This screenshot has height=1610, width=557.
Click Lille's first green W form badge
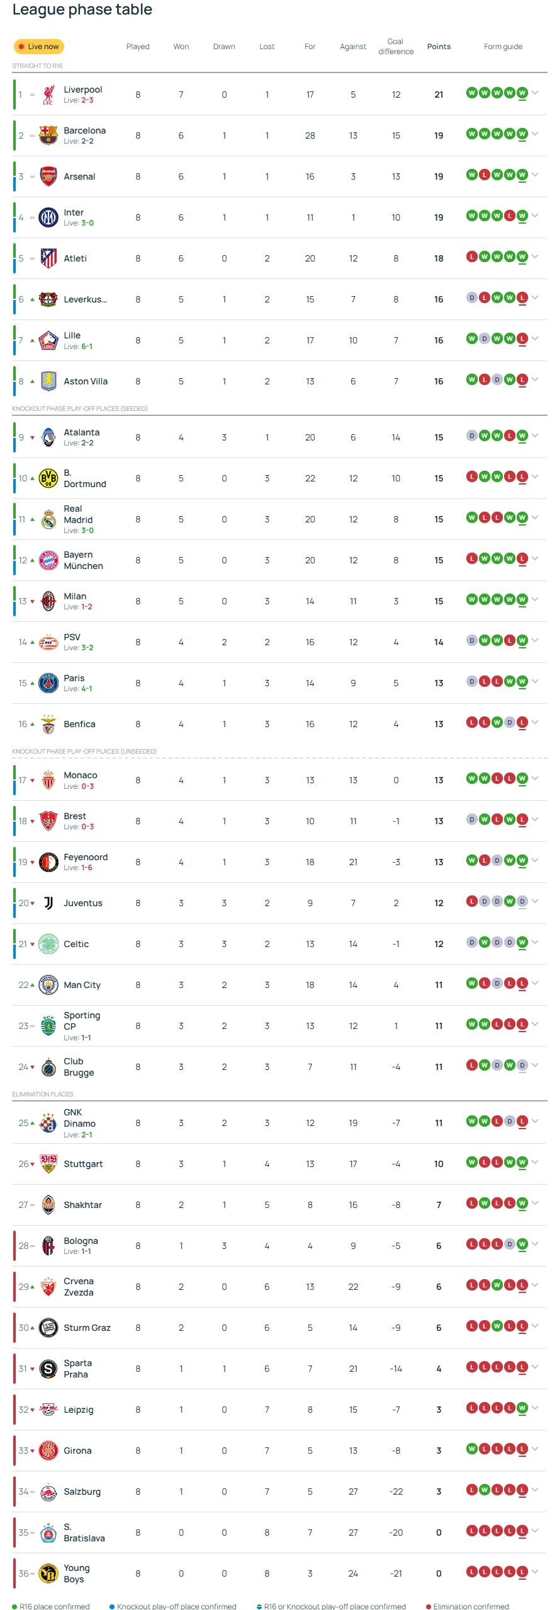point(471,339)
